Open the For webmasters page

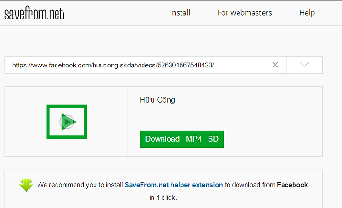tap(245, 13)
